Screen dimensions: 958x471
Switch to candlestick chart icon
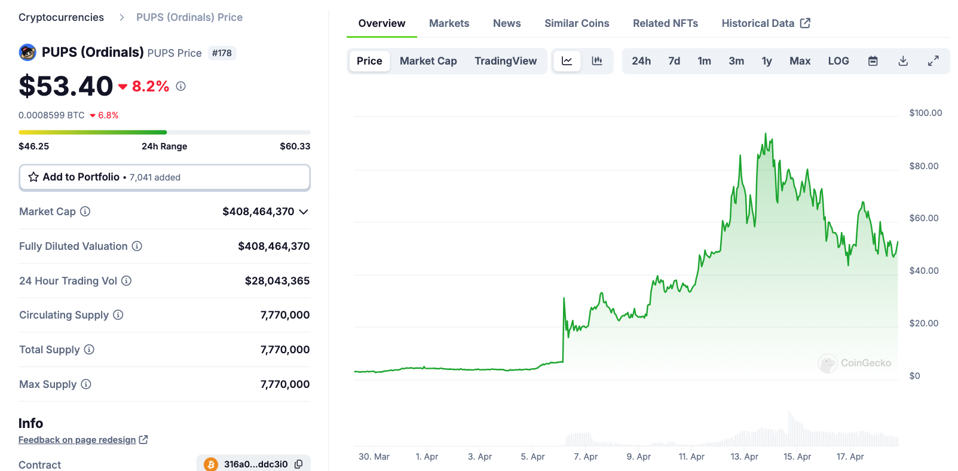[x=597, y=61]
